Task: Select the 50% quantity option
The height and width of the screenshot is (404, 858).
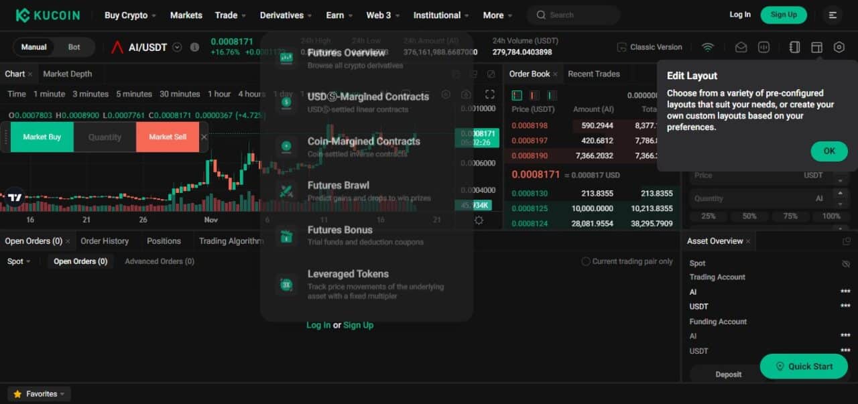Action: [x=749, y=216]
